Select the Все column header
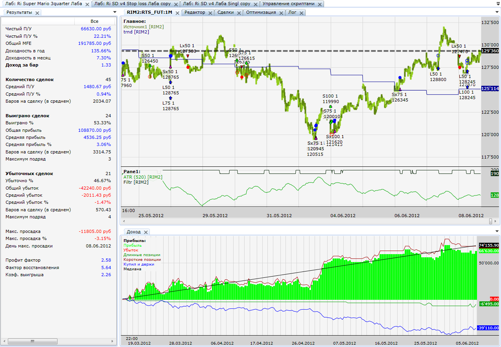This screenshot has height=347, width=501. click(x=94, y=21)
